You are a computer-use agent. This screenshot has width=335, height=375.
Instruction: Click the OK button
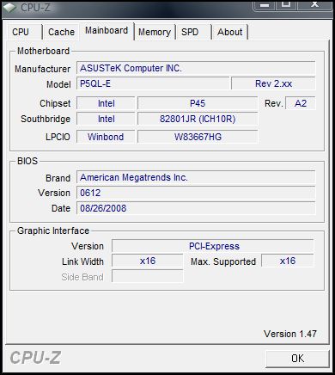click(x=297, y=359)
